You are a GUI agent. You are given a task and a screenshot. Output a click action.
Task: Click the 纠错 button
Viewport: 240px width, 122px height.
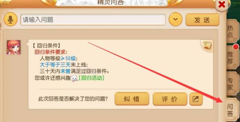tap(132, 99)
